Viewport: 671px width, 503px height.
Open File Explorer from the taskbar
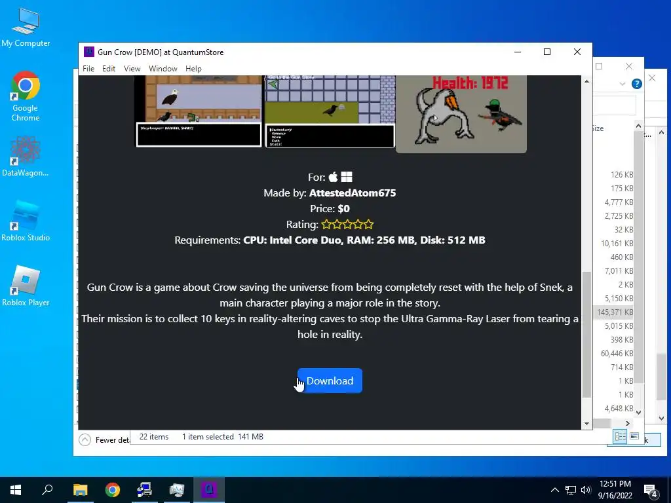click(x=80, y=490)
